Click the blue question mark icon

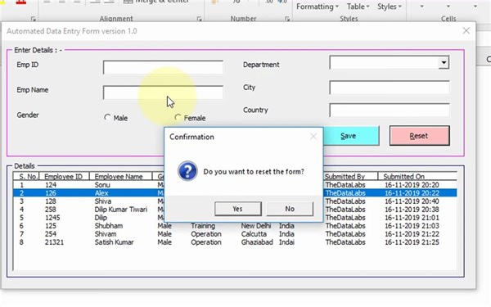pyautogui.click(x=187, y=171)
